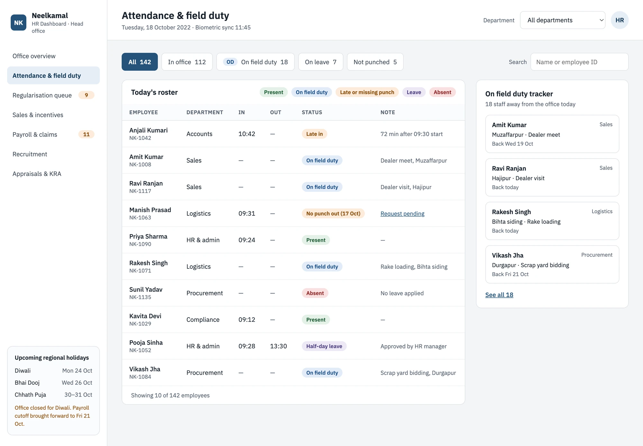
Task: Click the STATUS column header
Action: coord(312,112)
